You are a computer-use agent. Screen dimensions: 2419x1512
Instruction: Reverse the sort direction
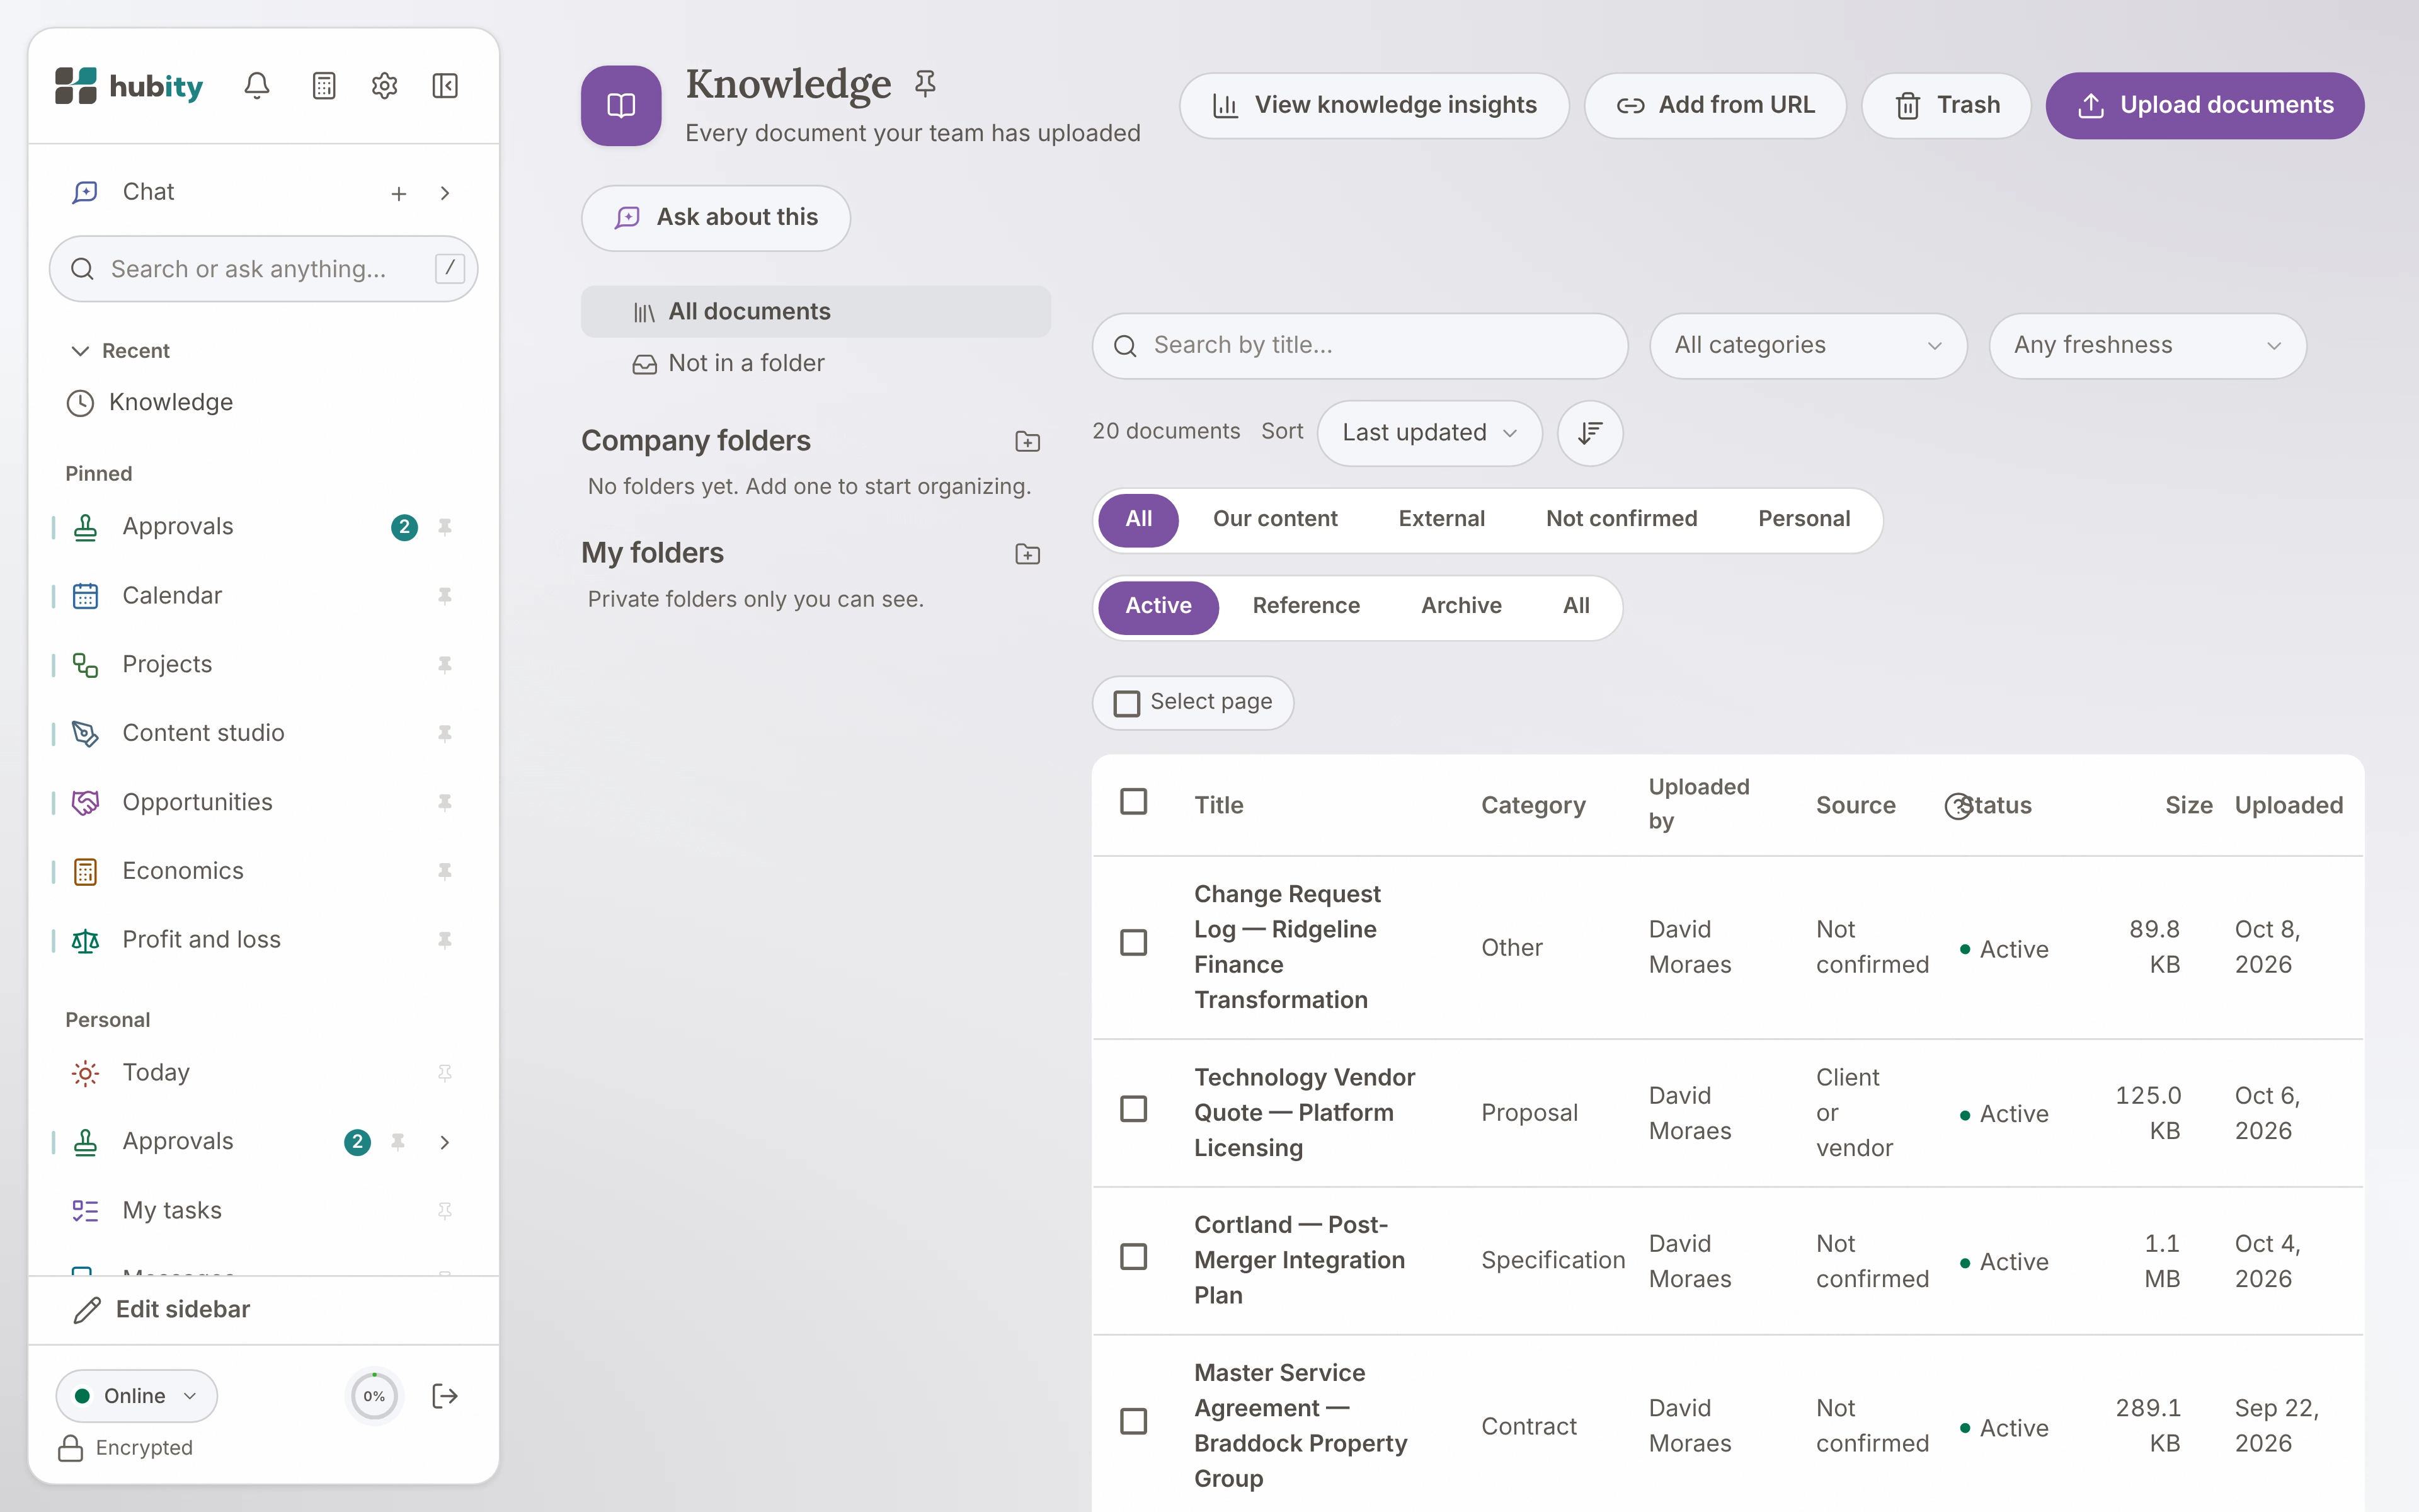tap(1589, 433)
